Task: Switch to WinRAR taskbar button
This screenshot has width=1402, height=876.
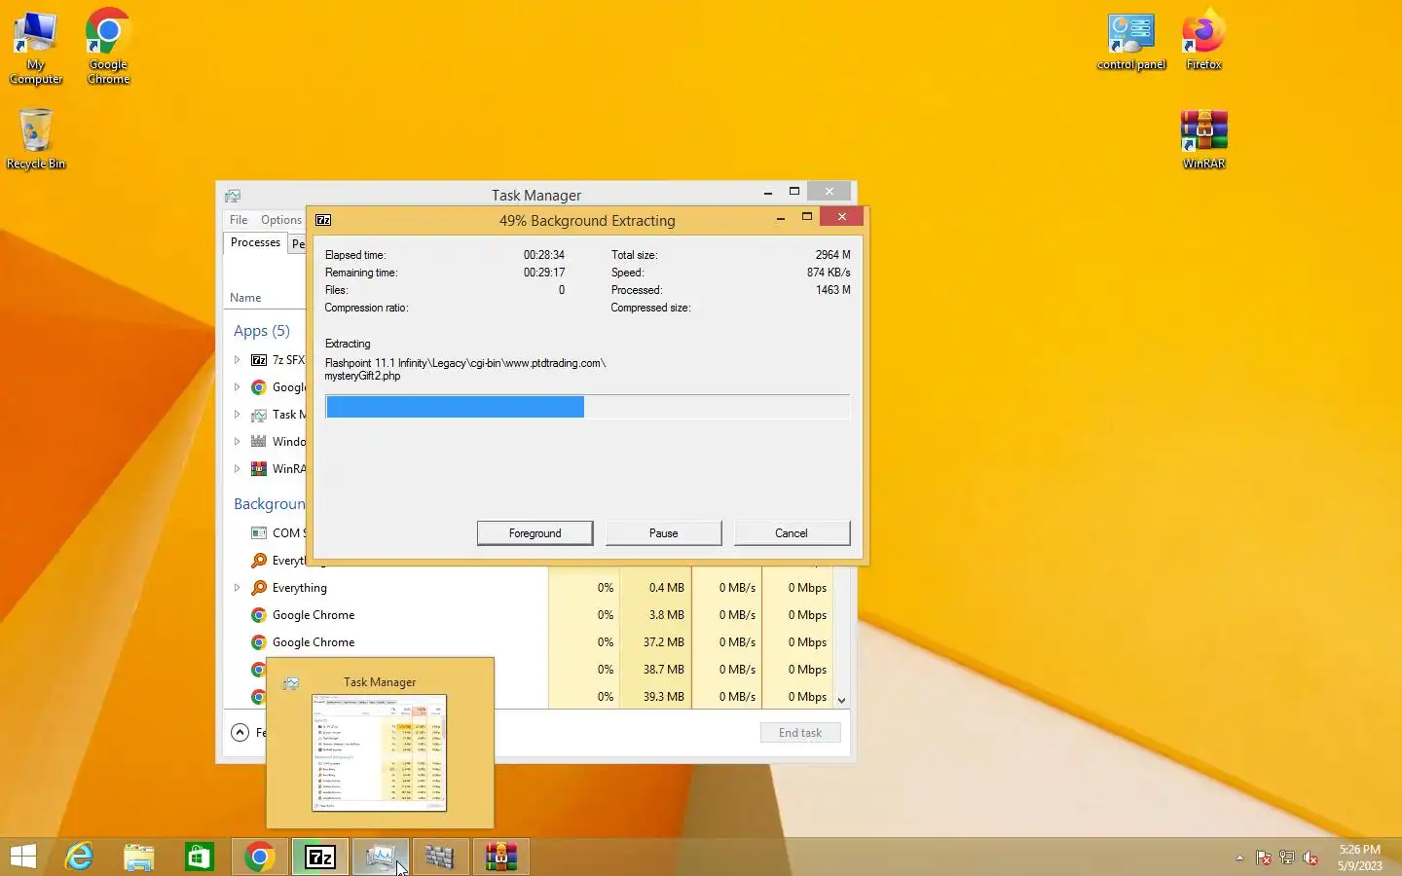Action: 501,857
